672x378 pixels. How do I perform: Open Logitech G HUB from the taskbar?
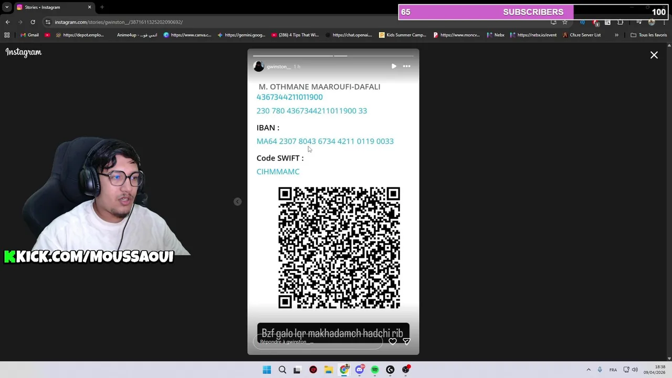tap(390, 370)
